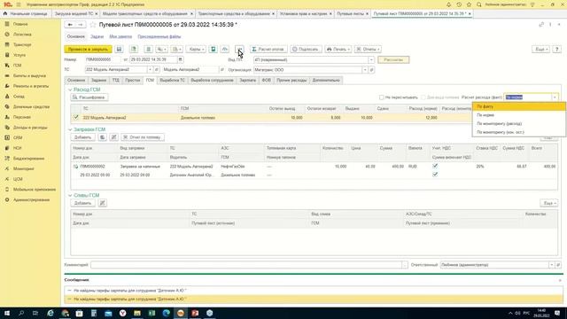Toggle Учет НДС checkbox in refuel row
The image size is (567, 319).
(435, 166)
